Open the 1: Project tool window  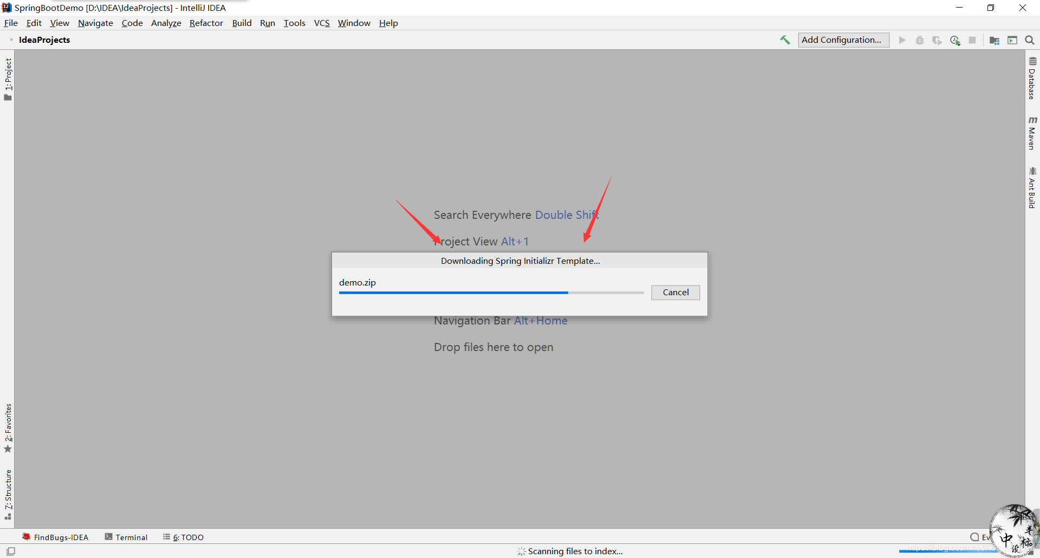8,79
